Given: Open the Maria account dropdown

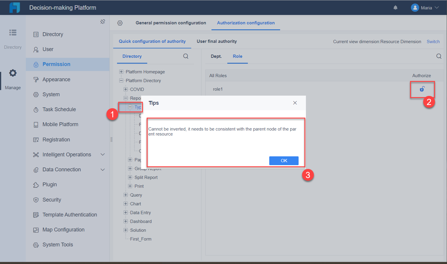Looking at the screenshot, I should click(x=426, y=7).
